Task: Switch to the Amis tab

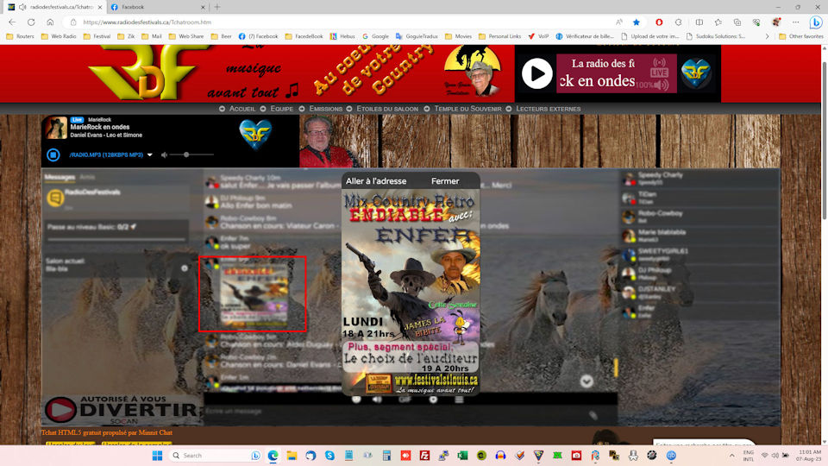Action: [87, 176]
